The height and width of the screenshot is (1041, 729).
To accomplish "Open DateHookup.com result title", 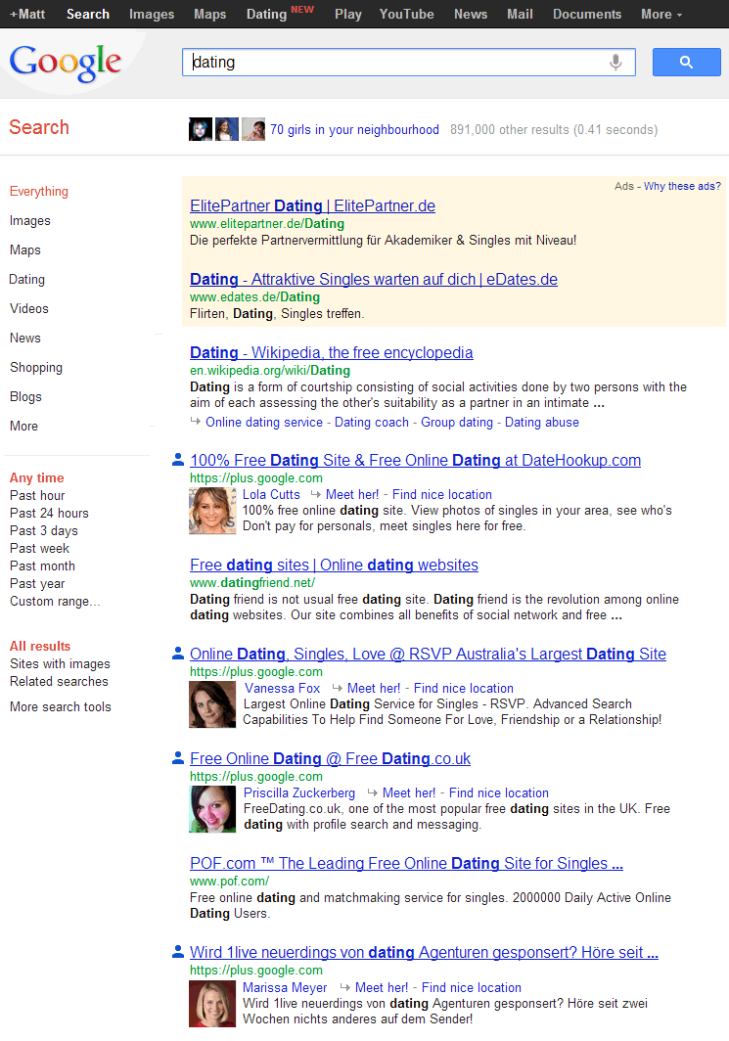I will 416,460.
